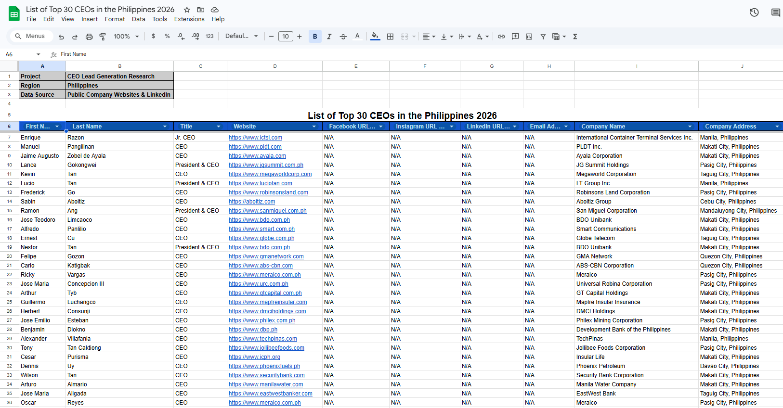This screenshot has width=783, height=408.
Task: Open the Borders tool
Action: (x=391, y=37)
